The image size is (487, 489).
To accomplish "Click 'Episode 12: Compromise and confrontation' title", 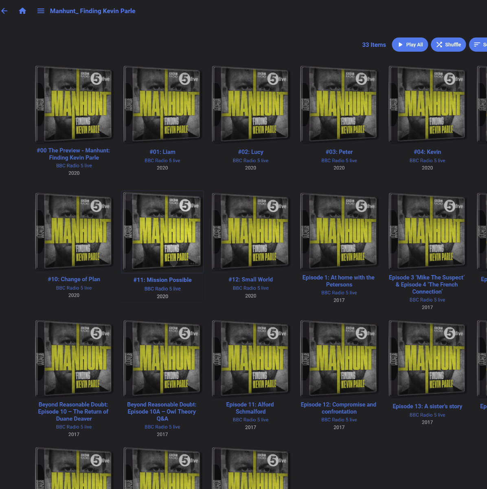I will 339,408.
